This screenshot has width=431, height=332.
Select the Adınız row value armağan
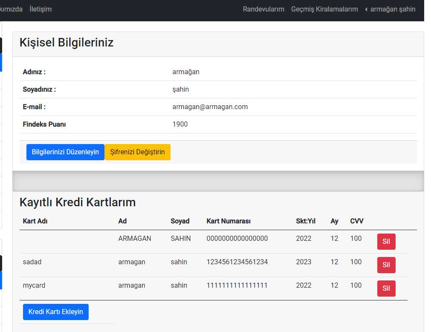click(x=186, y=72)
